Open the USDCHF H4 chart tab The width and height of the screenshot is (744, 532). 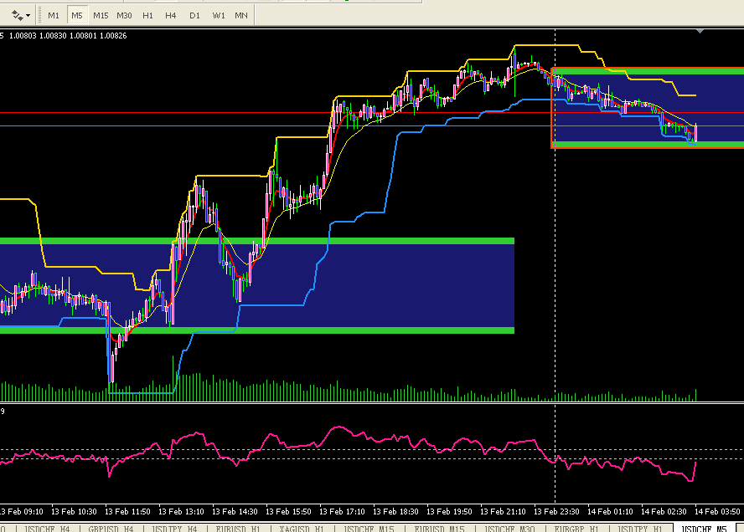click(47, 528)
